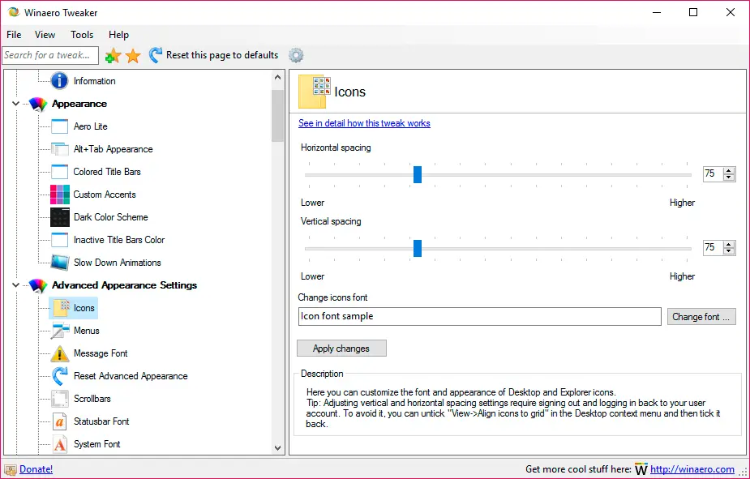Click the Menus tree icon

[60, 331]
